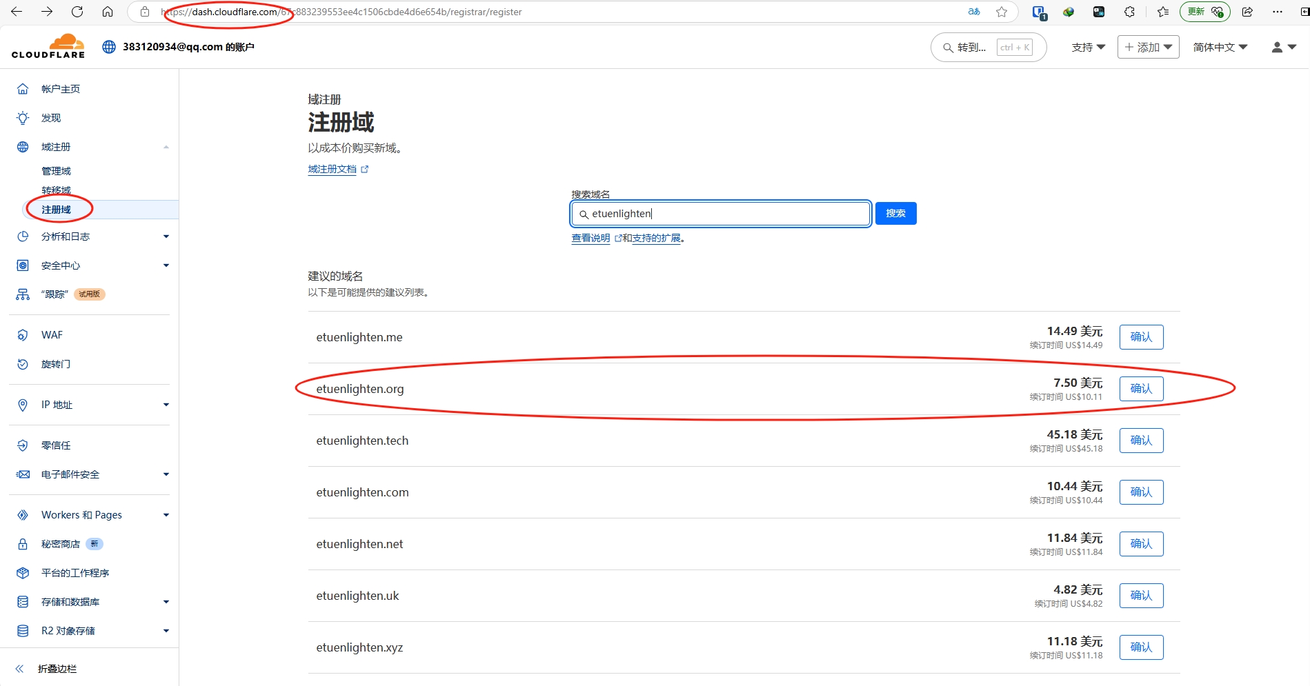Click the Cloudflare logo
The width and height of the screenshot is (1310, 686).
coord(48,46)
